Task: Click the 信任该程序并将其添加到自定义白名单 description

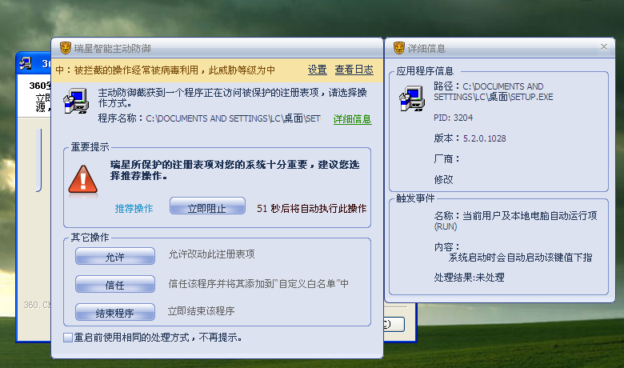Action: point(258,284)
